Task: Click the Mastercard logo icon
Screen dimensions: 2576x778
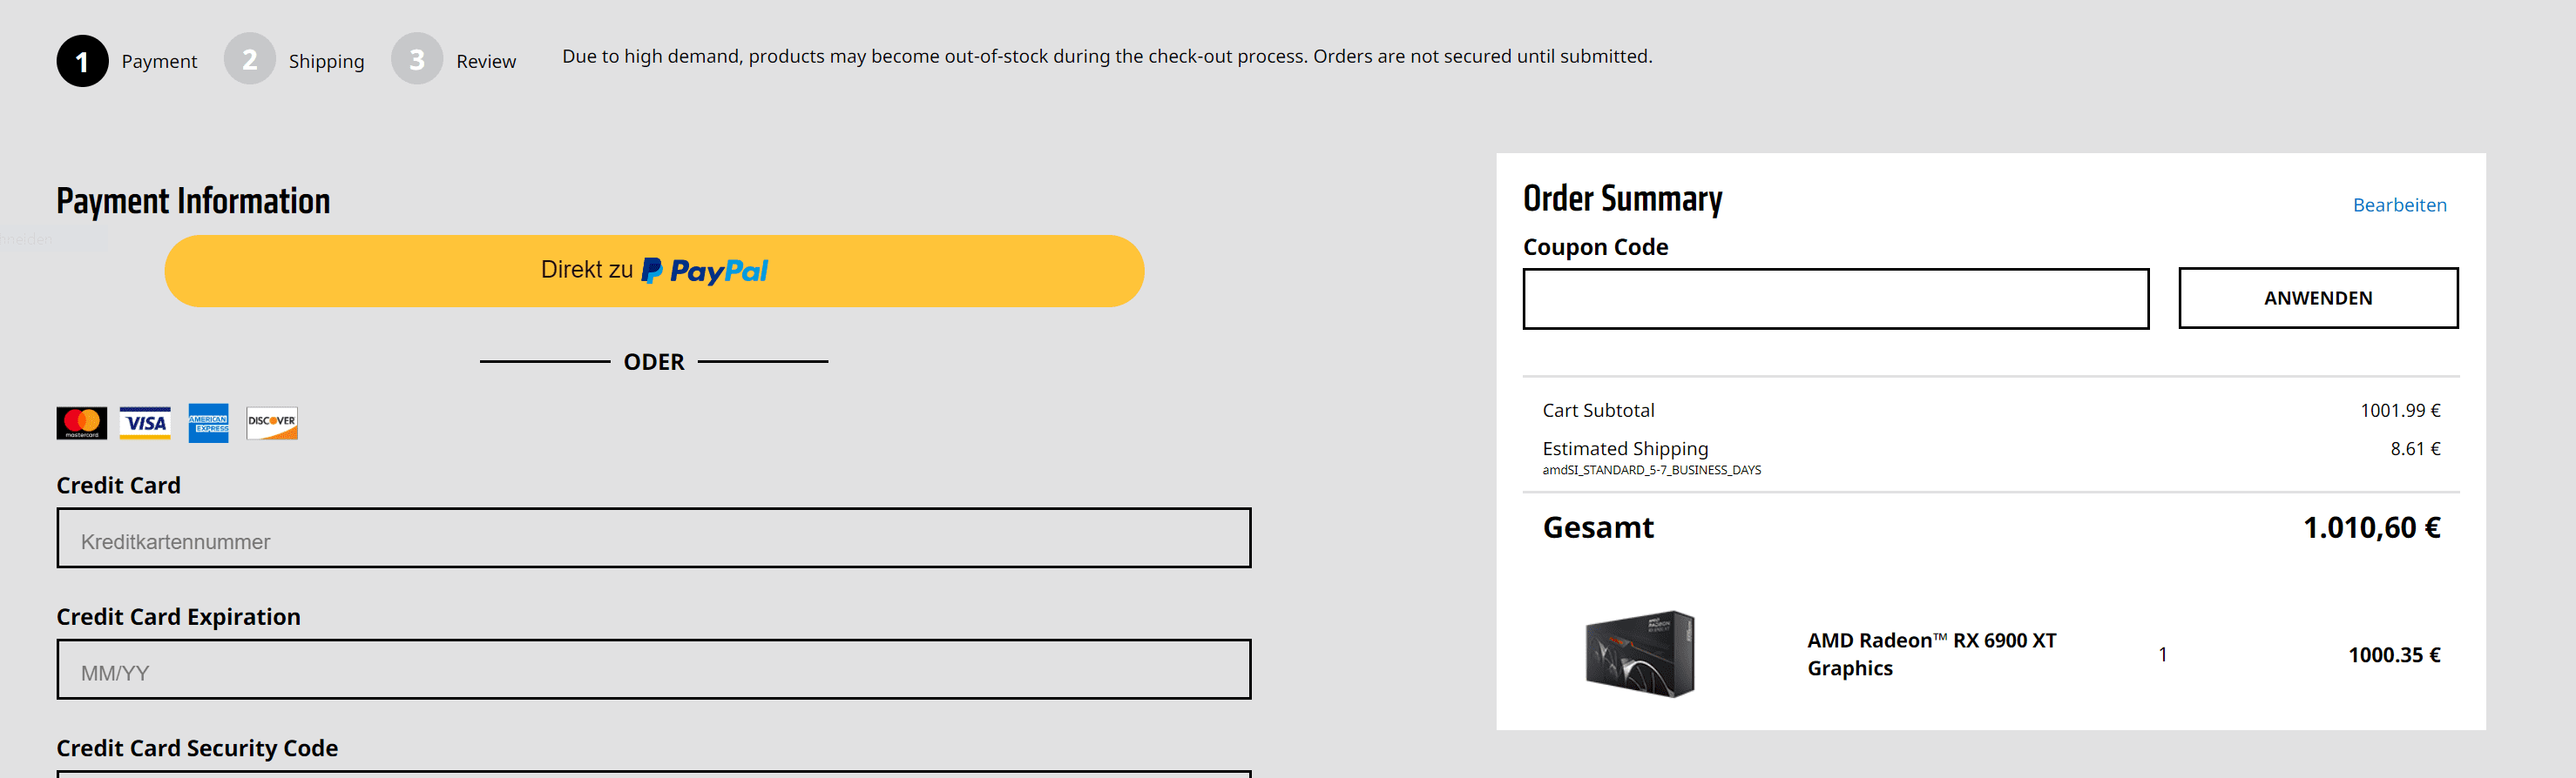Action: click(x=81, y=422)
